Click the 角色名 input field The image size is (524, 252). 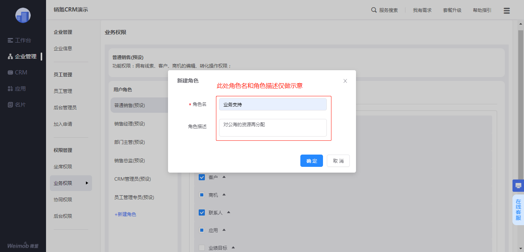[x=273, y=104]
